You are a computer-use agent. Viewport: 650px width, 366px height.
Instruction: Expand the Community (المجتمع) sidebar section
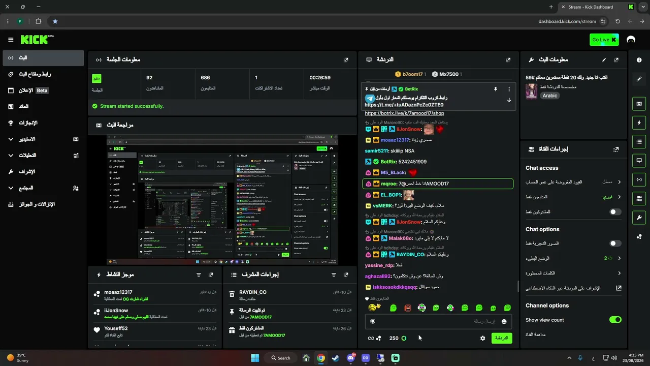coord(43,188)
